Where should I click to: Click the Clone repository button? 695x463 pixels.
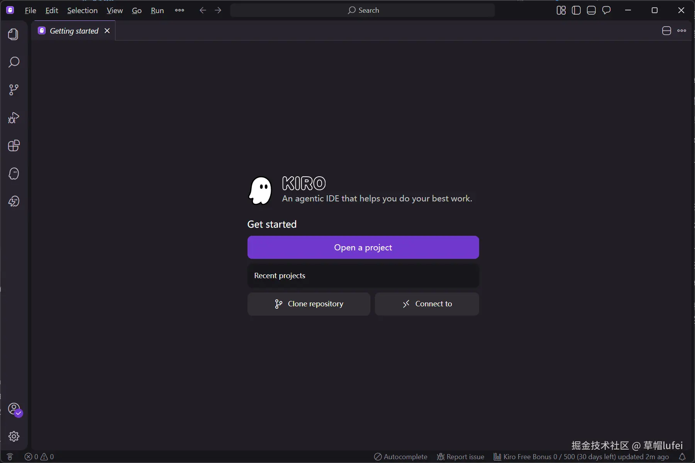click(309, 304)
